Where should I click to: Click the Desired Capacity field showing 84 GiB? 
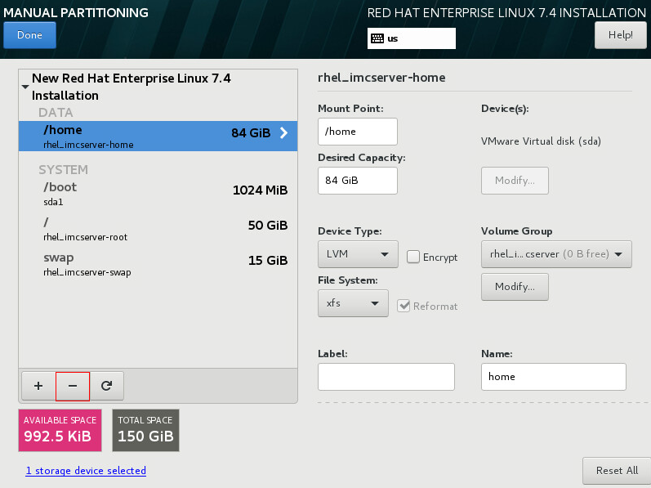[x=358, y=181]
